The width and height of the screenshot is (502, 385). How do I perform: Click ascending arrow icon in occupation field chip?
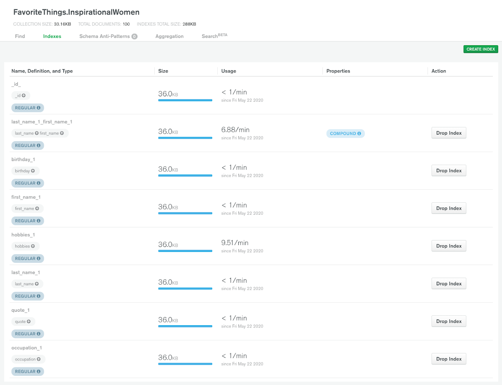tap(39, 359)
